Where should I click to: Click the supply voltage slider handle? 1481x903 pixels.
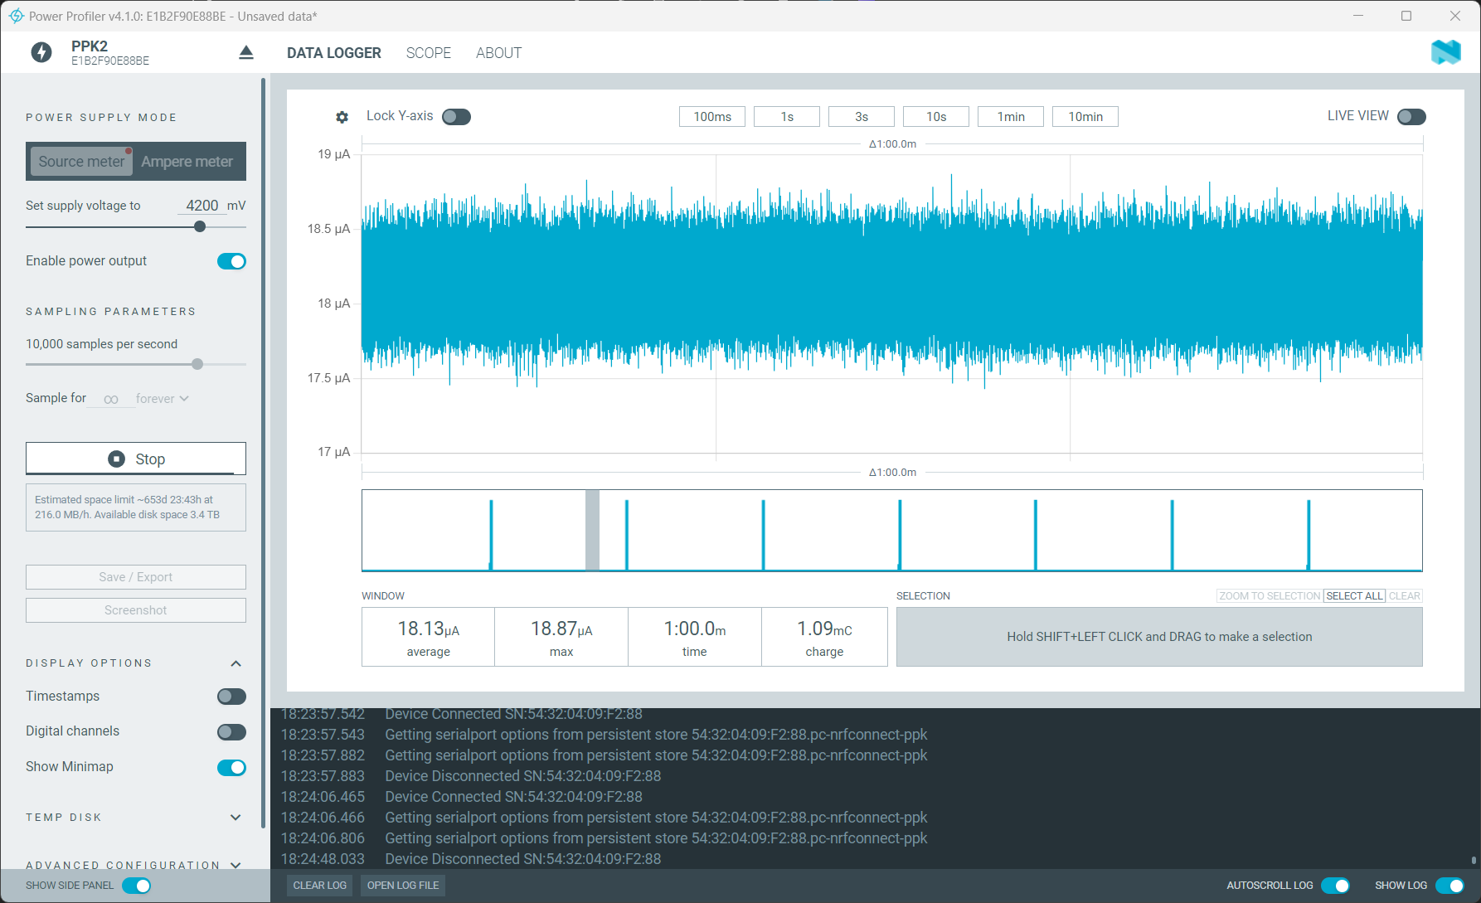point(200,226)
